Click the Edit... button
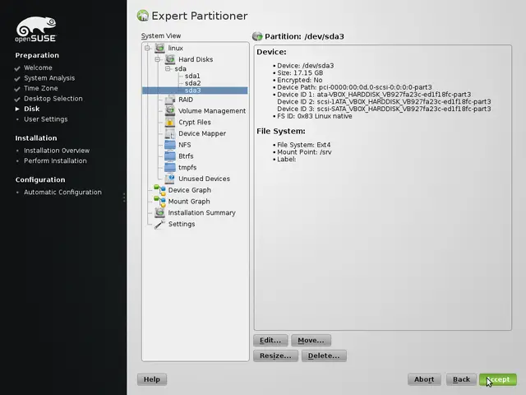The width and height of the screenshot is (526, 395). pos(270,340)
